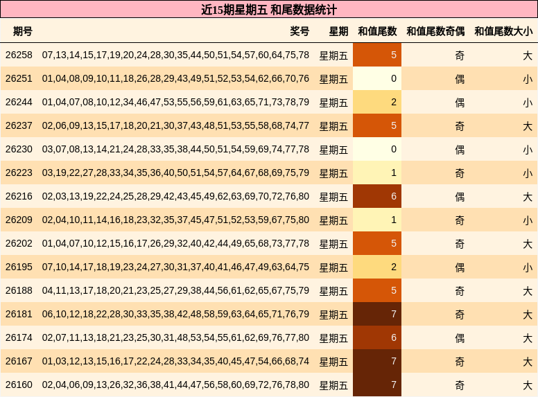Click the tail value 1 cell in row 26223
This screenshot has height=397, width=538.
point(377,173)
